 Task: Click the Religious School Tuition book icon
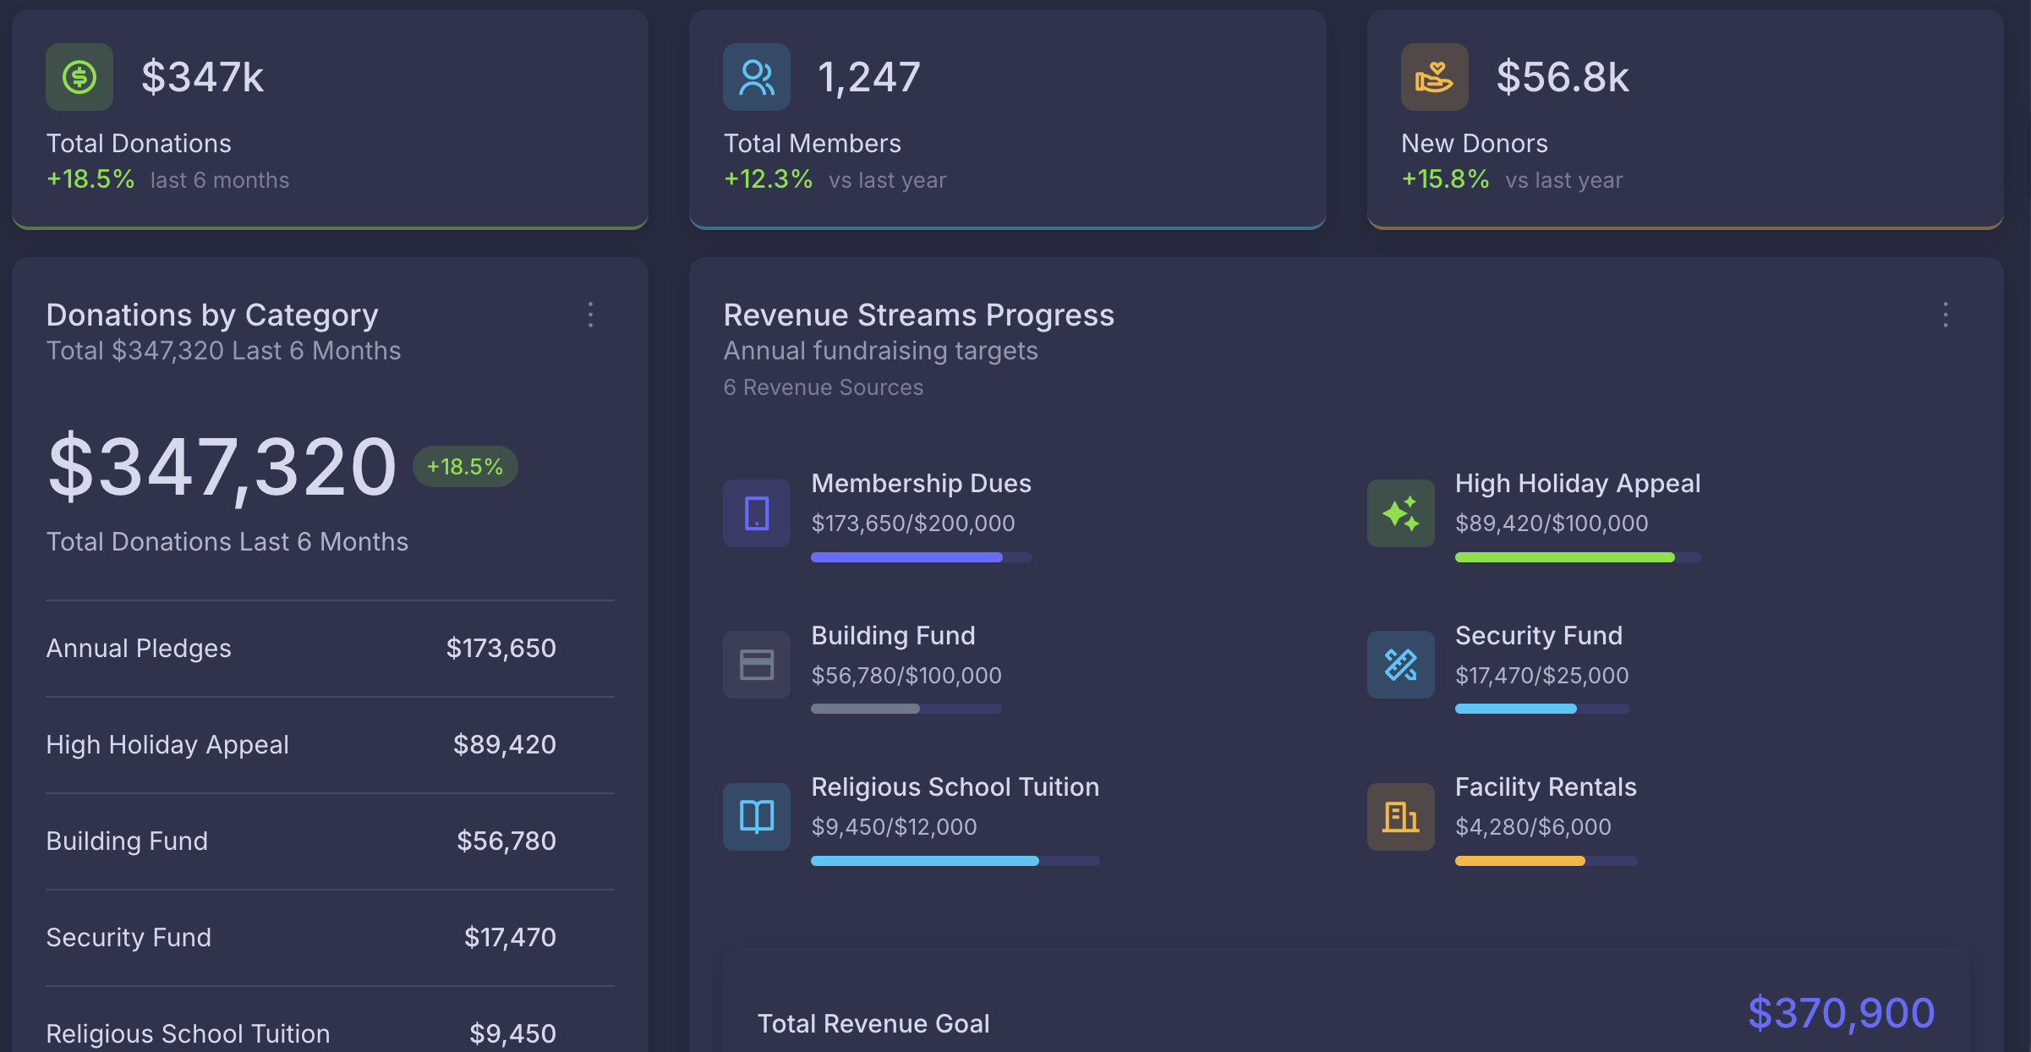pos(757,816)
